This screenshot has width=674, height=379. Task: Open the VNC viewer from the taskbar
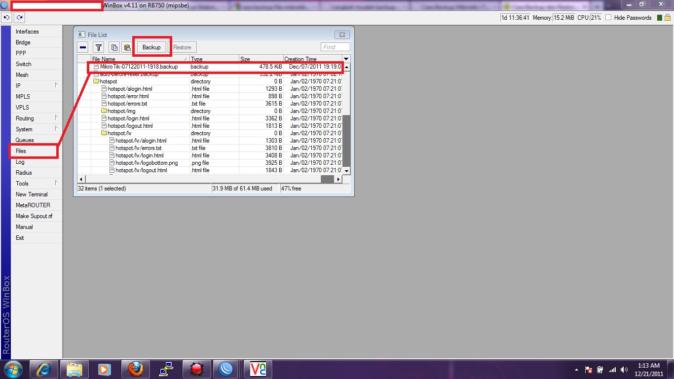pyautogui.click(x=258, y=369)
